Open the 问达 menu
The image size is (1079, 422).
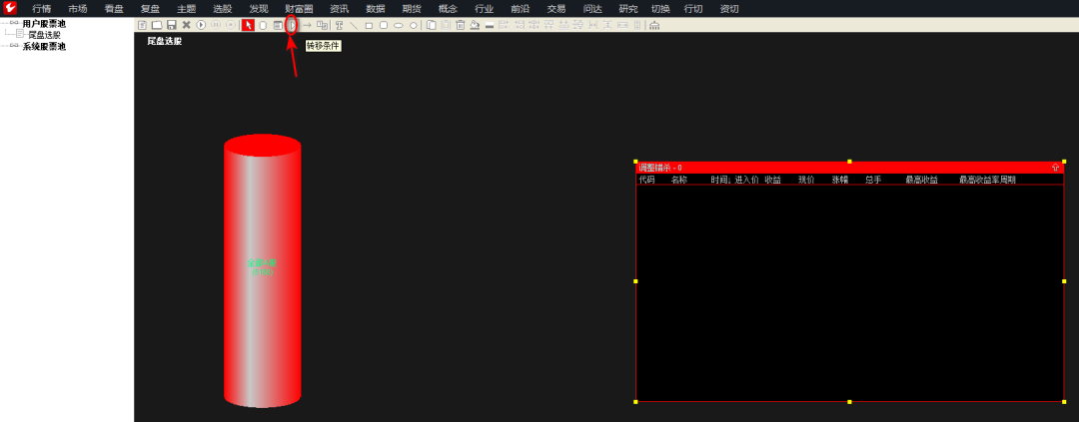coord(592,9)
